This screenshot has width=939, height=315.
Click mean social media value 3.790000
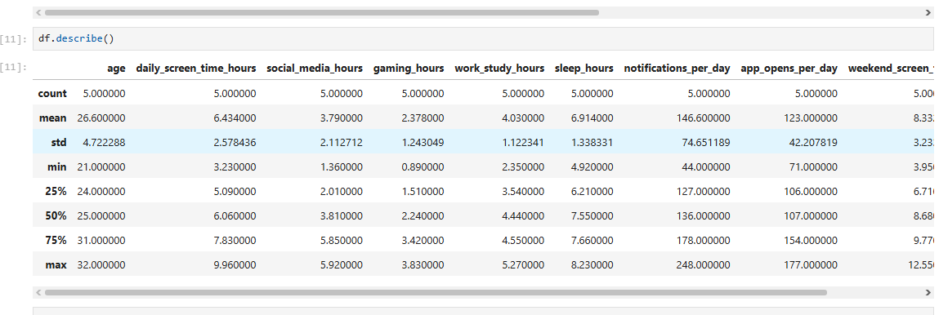point(342,118)
